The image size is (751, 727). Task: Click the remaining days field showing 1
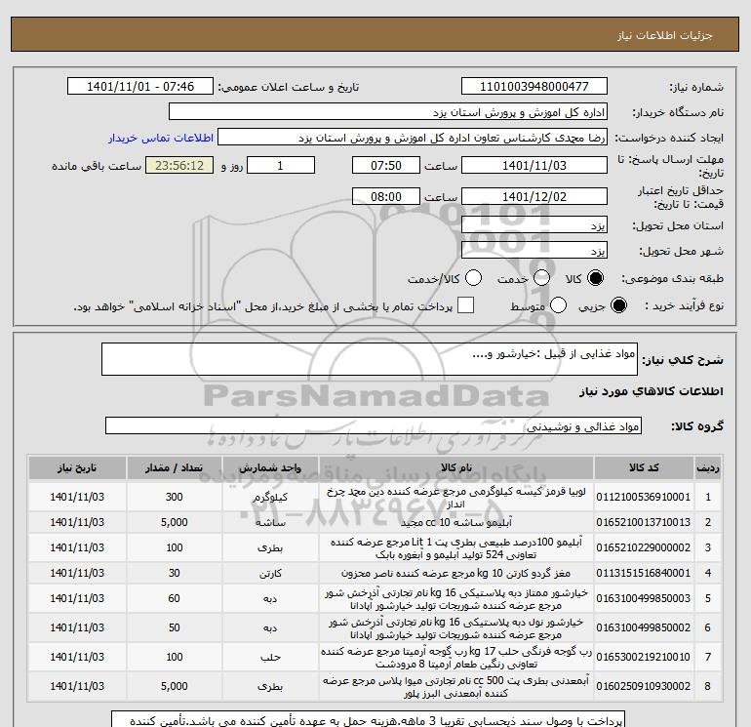(x=281, y=165)
